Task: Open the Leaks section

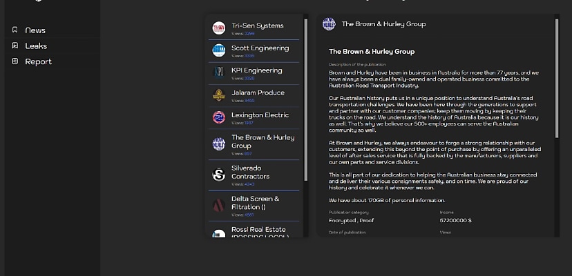Action: (36, 46)
